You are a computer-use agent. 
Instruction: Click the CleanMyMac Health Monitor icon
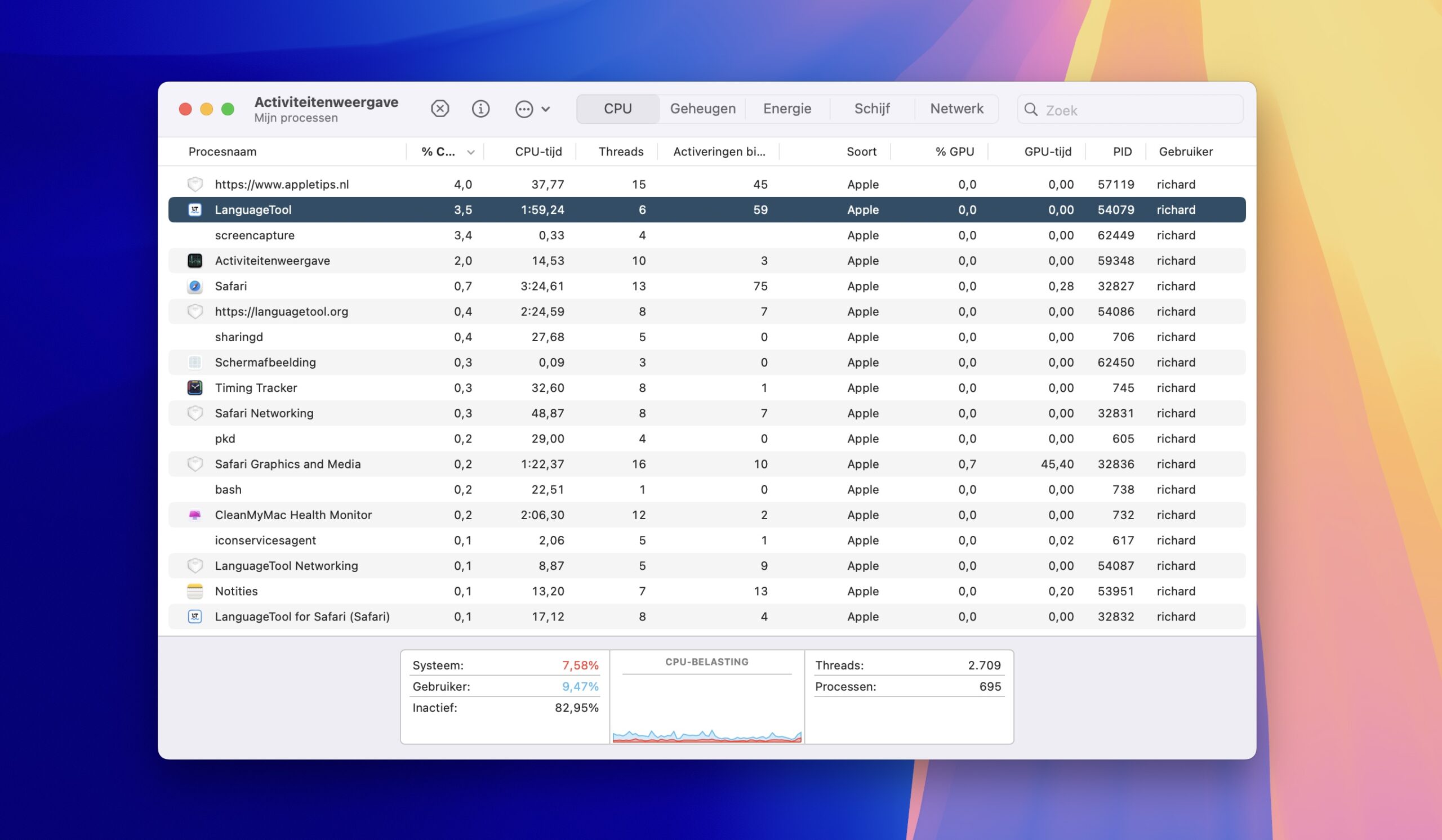(x=194, y=515)
